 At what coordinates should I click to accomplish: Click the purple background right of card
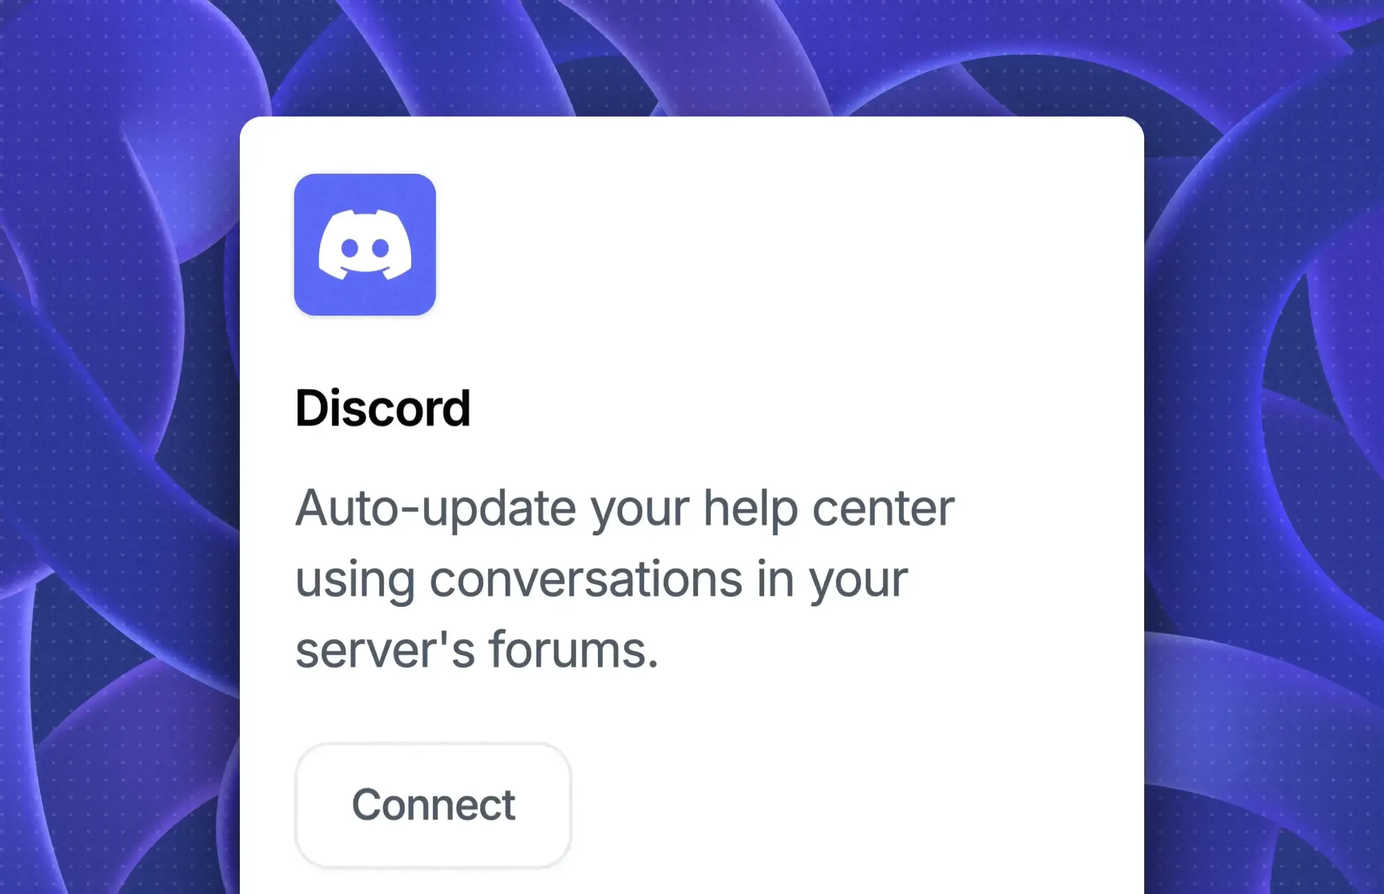click(1265, 464)
